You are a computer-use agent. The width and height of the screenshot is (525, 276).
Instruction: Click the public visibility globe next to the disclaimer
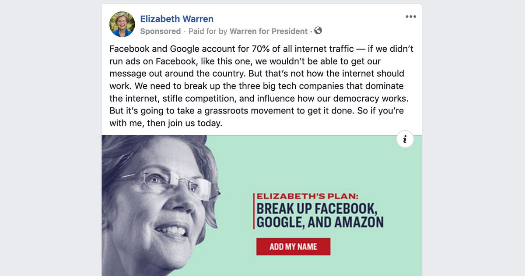[318, 31]
